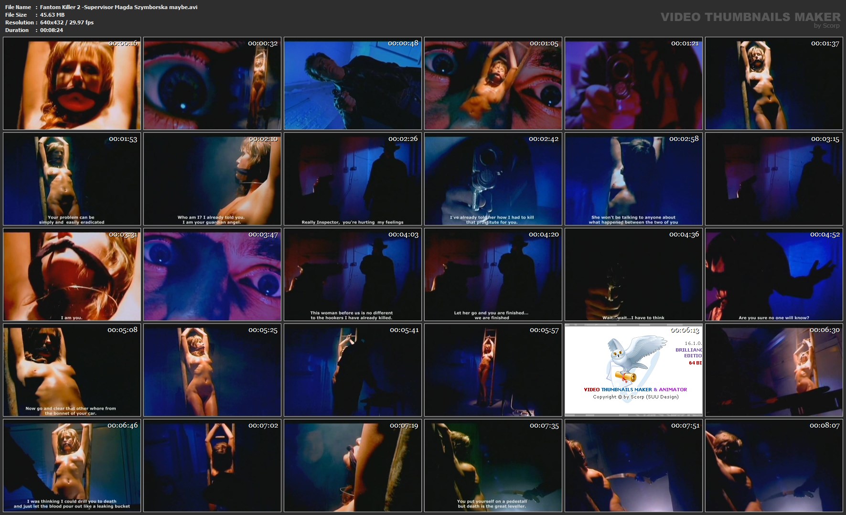The image size is (846, 515).
Task: Select the thumbnail timestamped 00:05:08
Action: pos(72,370)
